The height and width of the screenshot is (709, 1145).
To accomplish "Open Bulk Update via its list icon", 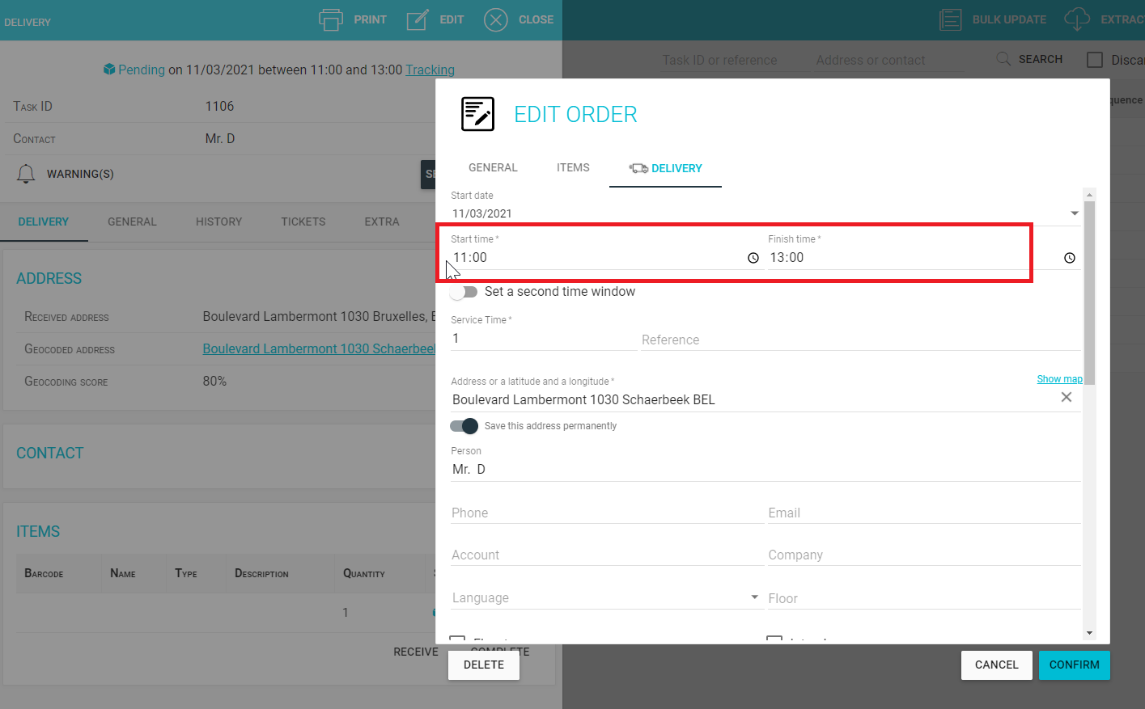I will 951,19.
